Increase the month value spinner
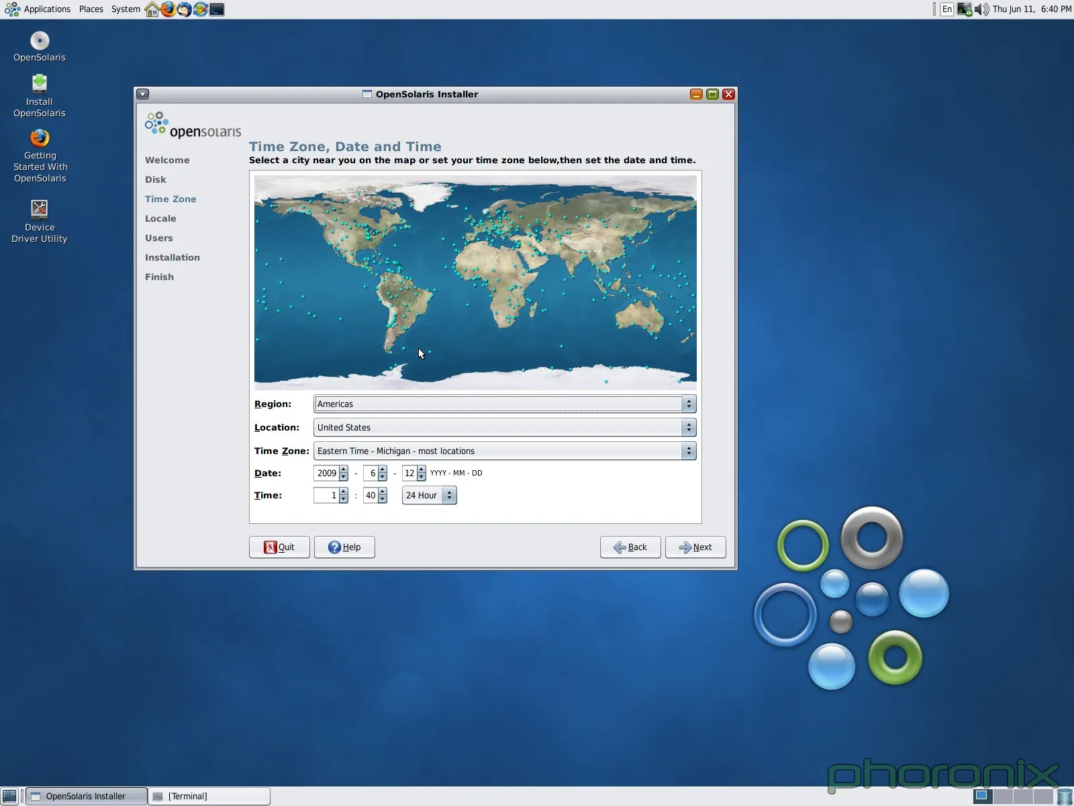 (x=383, y=469)
